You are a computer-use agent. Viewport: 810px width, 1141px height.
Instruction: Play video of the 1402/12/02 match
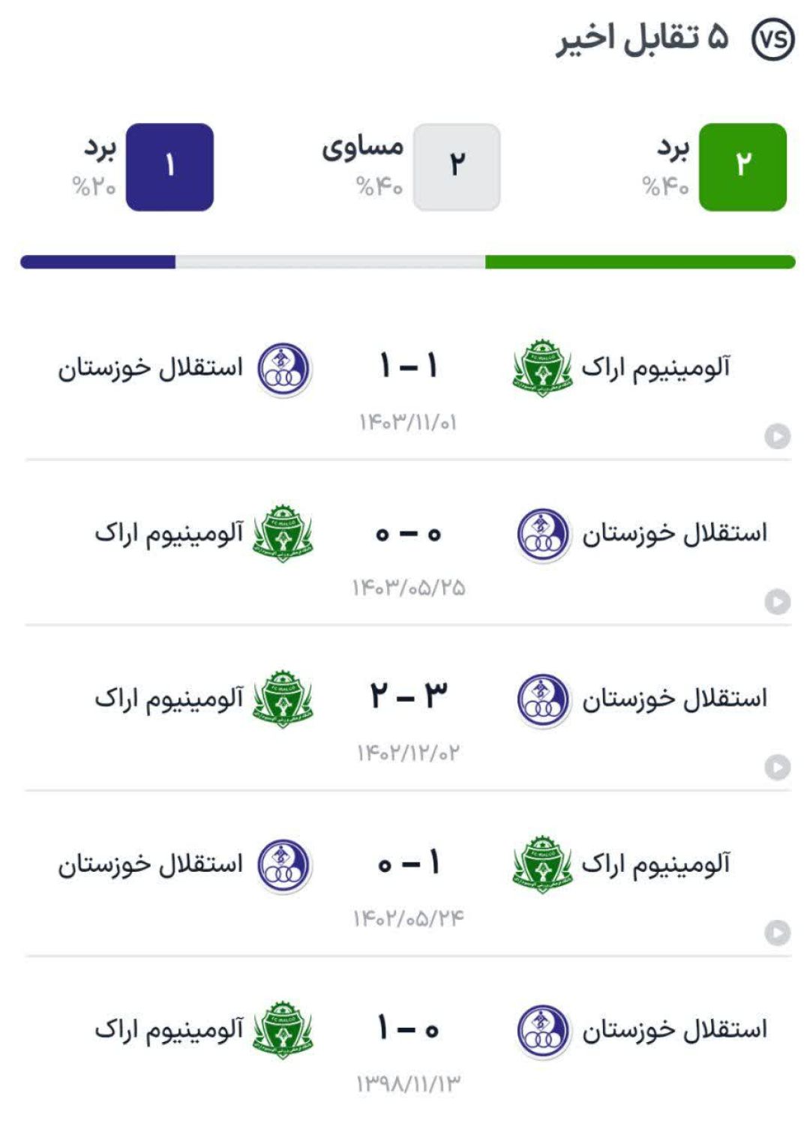(777, 768)
